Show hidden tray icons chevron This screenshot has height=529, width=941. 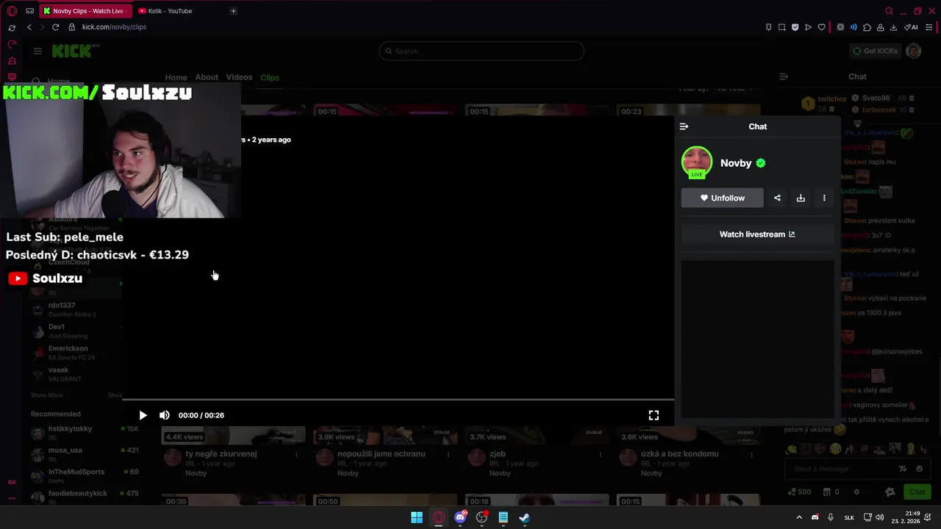799,517
